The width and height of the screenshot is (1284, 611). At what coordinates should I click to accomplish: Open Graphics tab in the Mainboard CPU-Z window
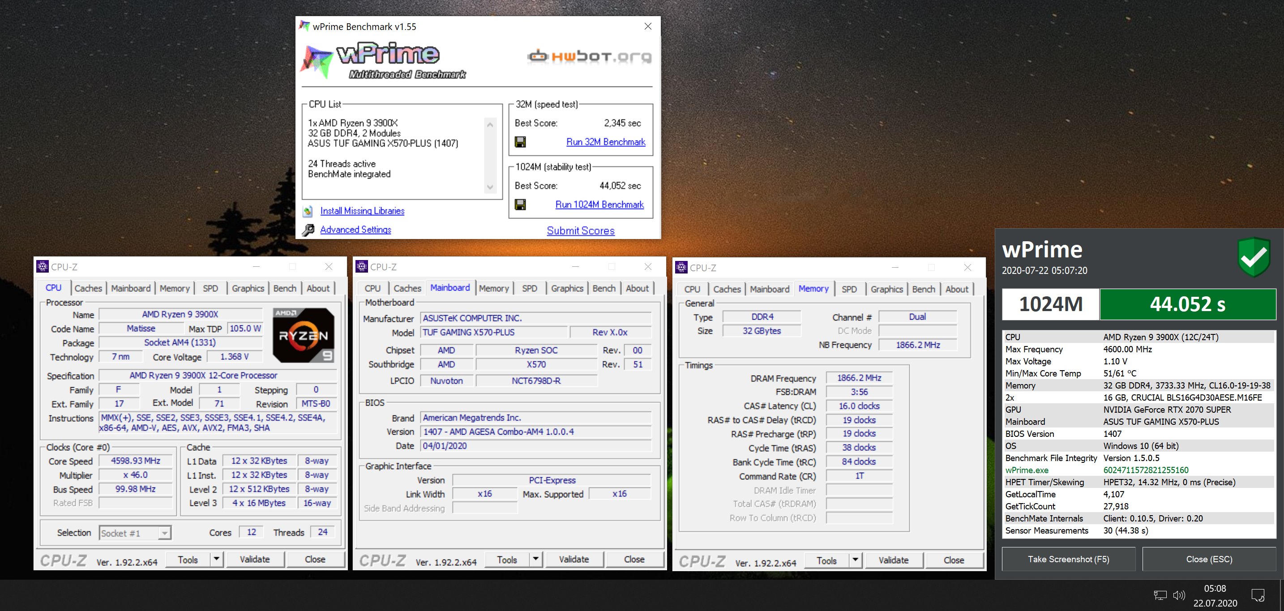tap(567, 288)
